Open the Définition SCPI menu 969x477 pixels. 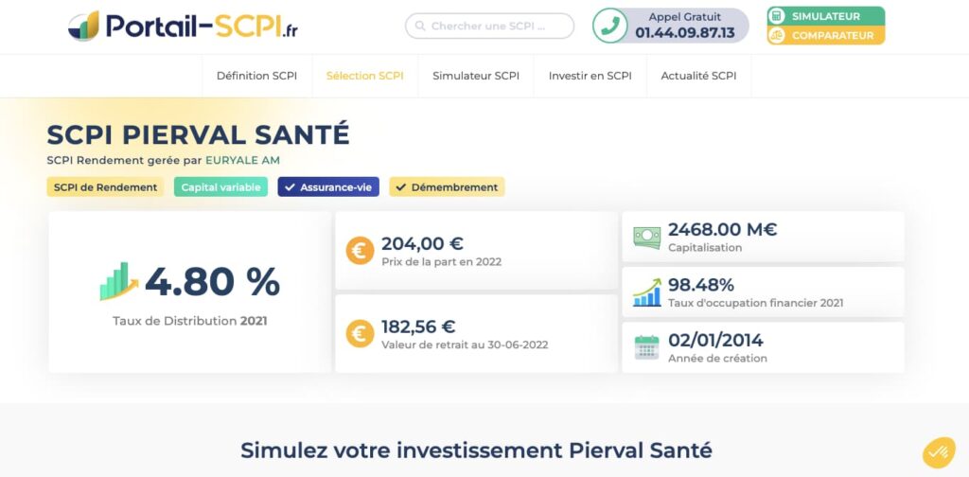coord(257,76)
